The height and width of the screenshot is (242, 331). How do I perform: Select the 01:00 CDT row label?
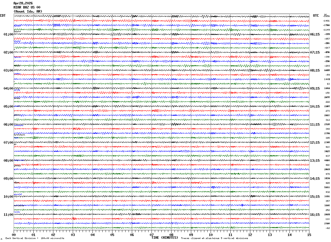coord(8,34)
